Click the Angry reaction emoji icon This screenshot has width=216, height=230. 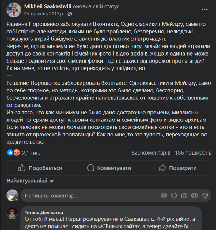click(16, 152)
